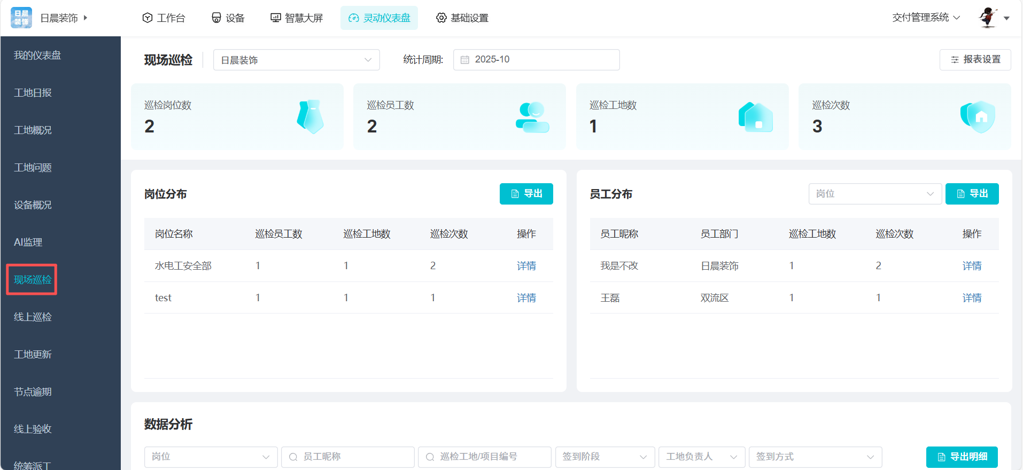Switch to the 智慧大屏 tab
Image resolution: width=1023 pixels, height=470 pixels.
tap(297, 18)
